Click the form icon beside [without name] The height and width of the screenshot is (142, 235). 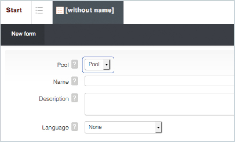pos(60,11)
